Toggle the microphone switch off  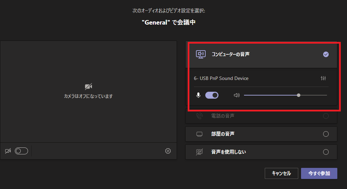(212, 95)
